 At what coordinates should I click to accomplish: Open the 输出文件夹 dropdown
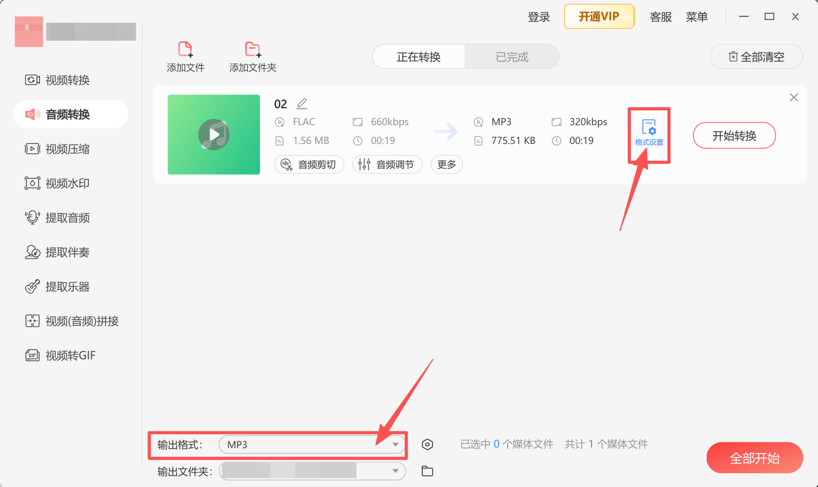point(396,471)
